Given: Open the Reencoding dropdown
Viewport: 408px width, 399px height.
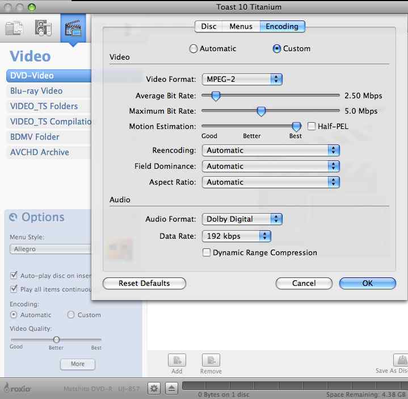Looking at the screenshot, I should point(271,151).
